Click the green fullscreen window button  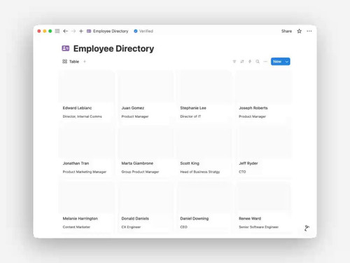tap(50, 31)
